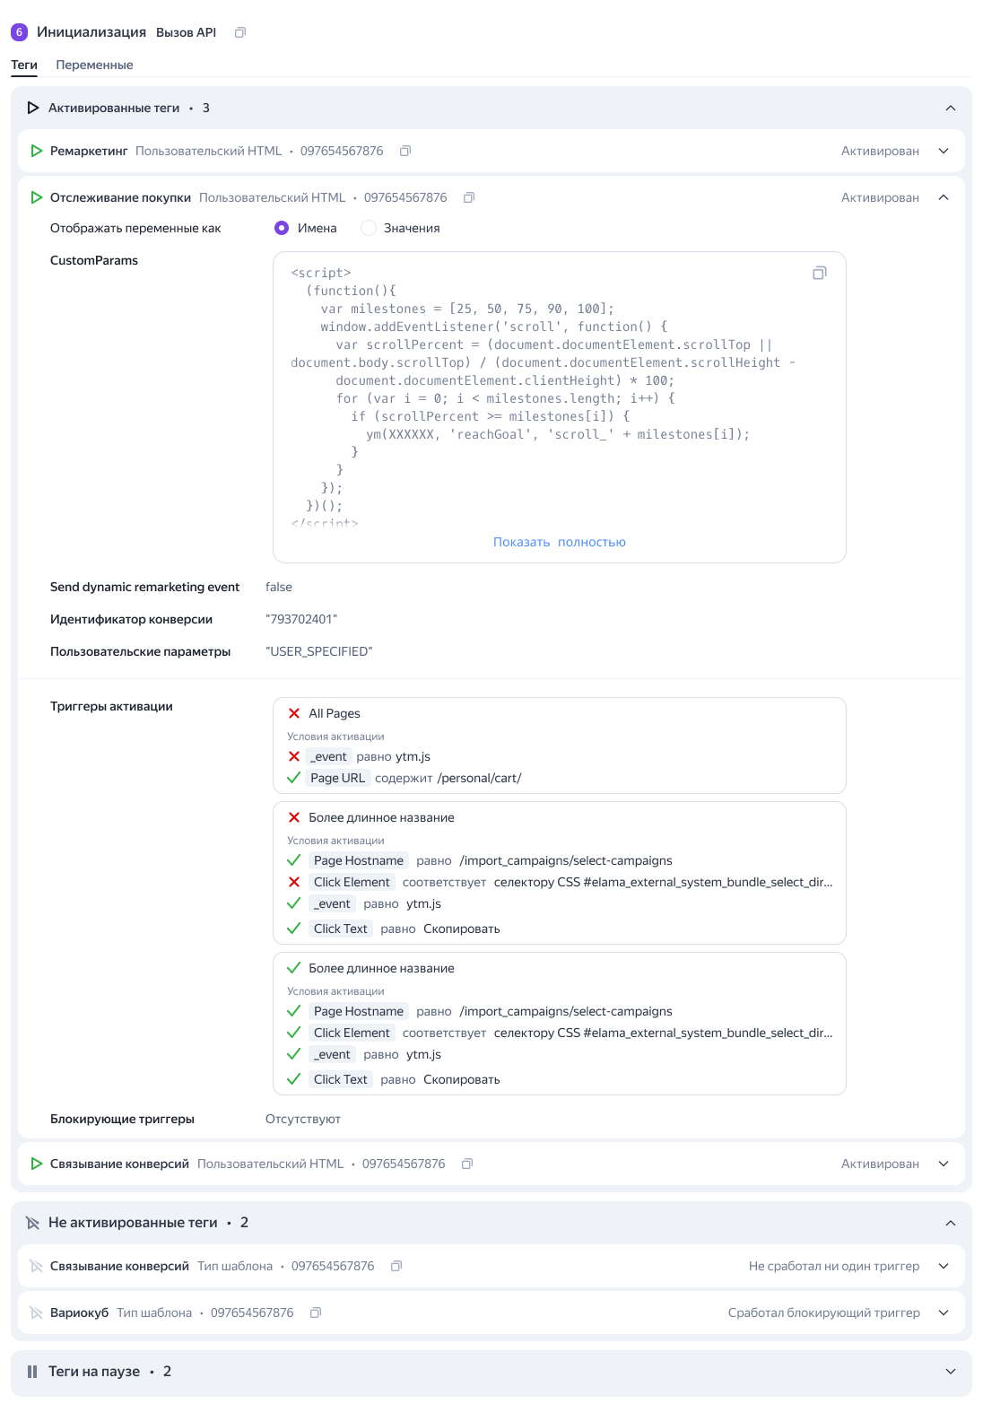Collapse the Не активированные теги section
This screenshot has height=1404, width=983.
(x=951, y=1223)
